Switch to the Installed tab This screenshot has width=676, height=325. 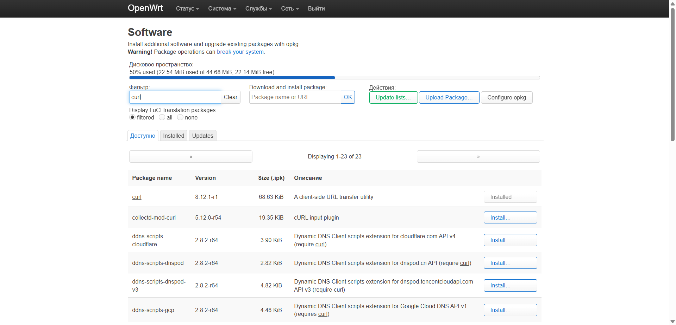(173, 136)
